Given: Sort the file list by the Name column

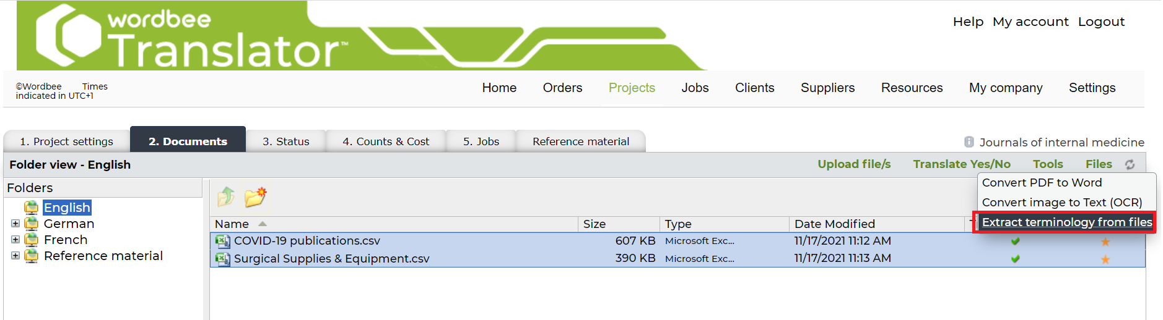Looking at the screenshot, I should tap(232, 224).
